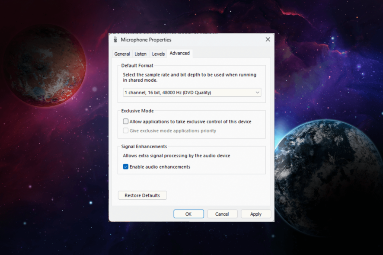Click the Restore Defaults button
Screen dimensions: 383x255
pyautogui.click(x=142, y=195)
